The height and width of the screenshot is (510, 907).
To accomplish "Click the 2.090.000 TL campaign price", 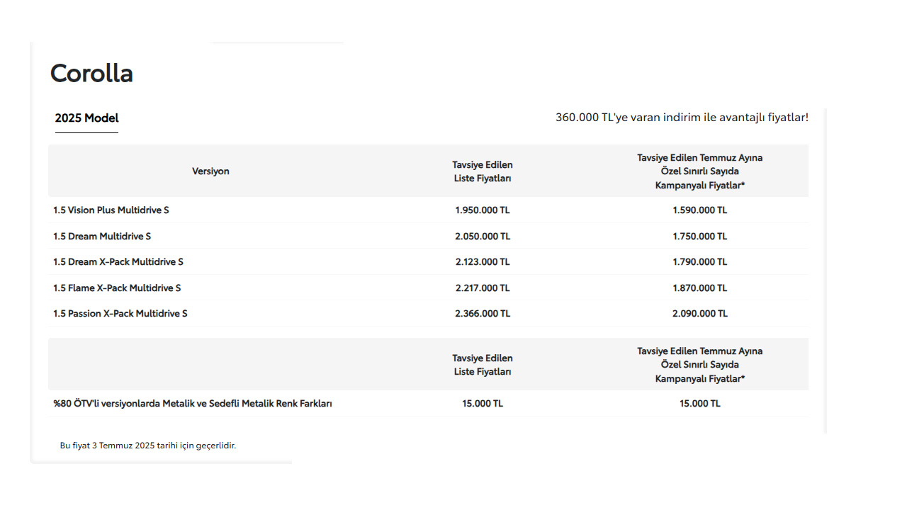I will pos(700,313).
